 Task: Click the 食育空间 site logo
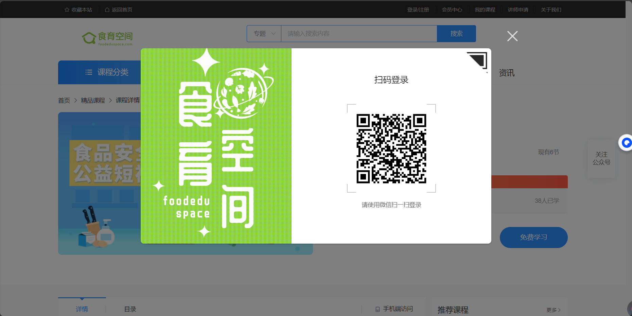click(x=107, y=38)
